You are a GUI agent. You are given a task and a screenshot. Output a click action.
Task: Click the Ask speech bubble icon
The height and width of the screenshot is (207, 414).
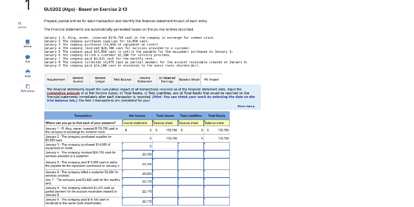click(x=28, y=57)
